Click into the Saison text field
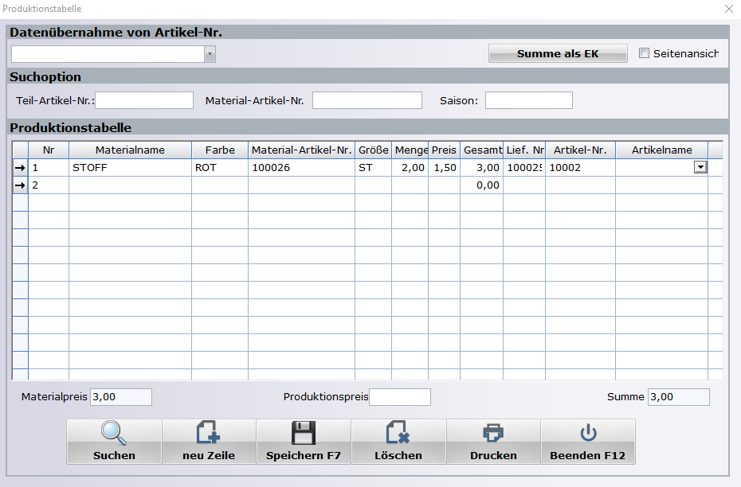The width and height of the screenshot is (741, 487). (x=528, y=100)
